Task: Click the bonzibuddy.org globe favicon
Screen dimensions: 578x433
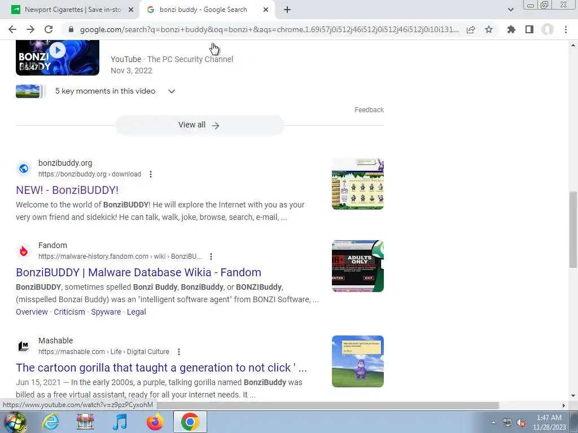Action: coord(24,169)
